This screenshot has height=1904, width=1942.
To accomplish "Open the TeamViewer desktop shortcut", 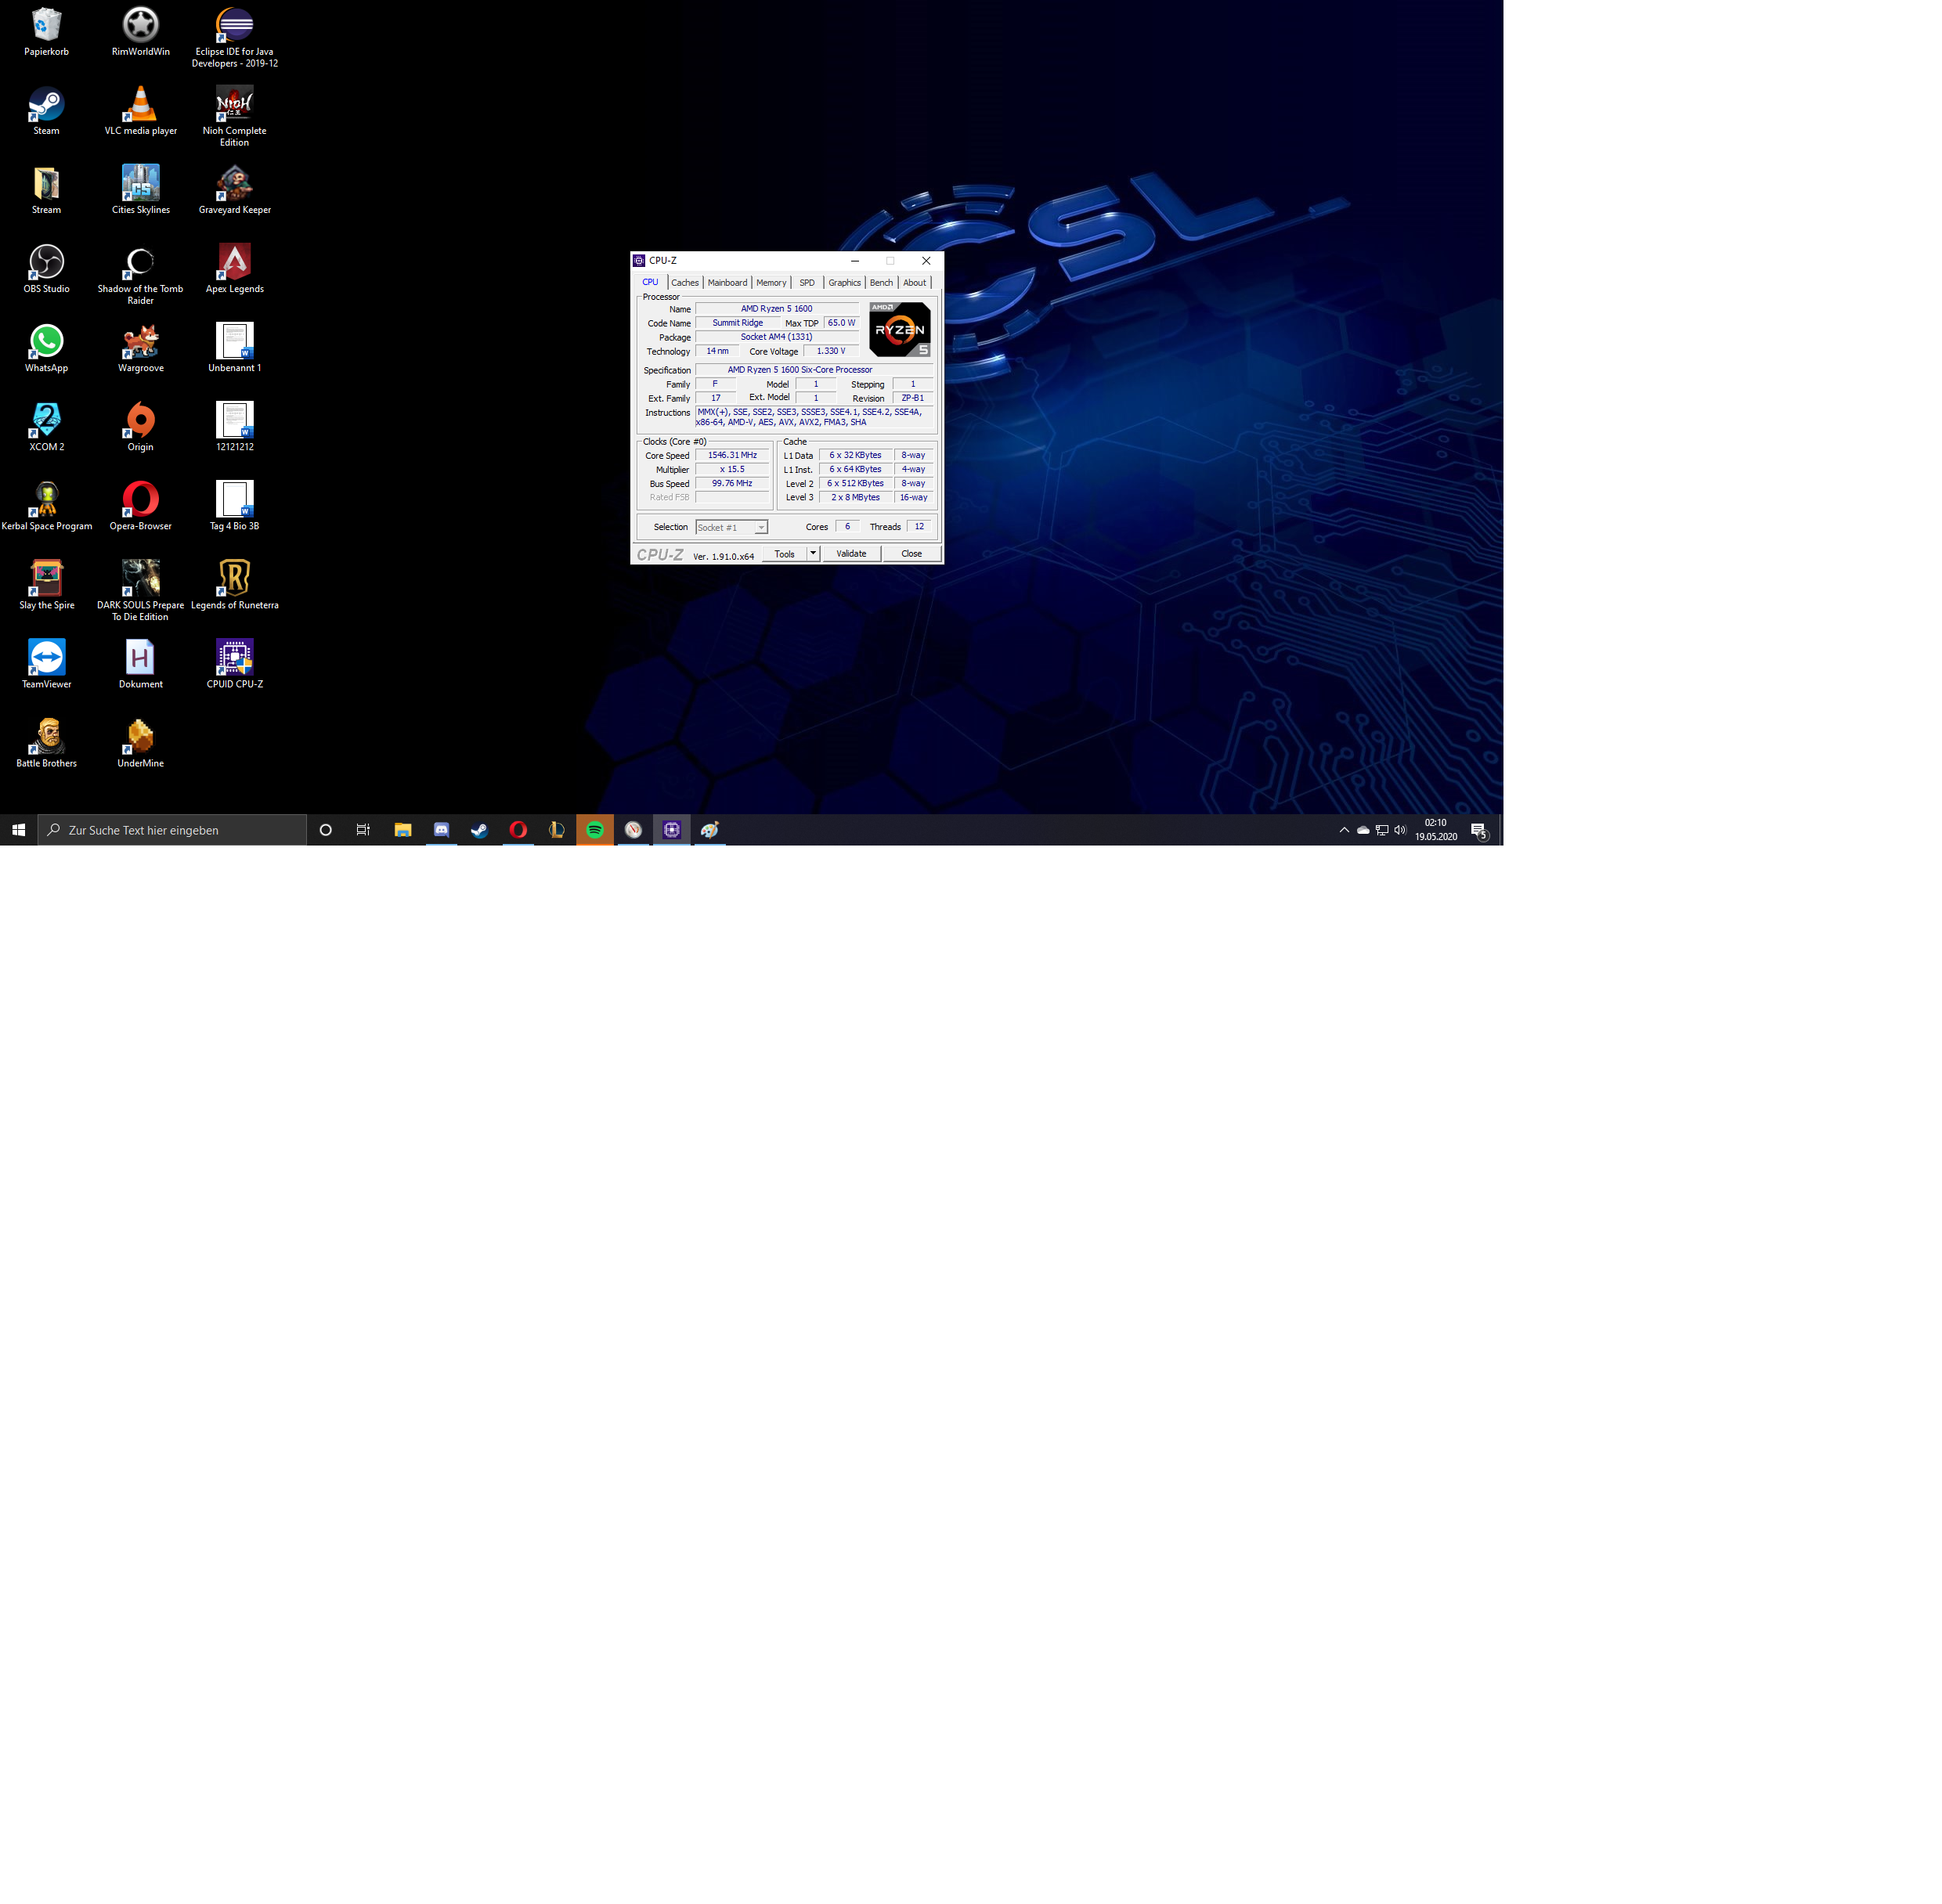I will pyautogui.click(x=46, y=658).
